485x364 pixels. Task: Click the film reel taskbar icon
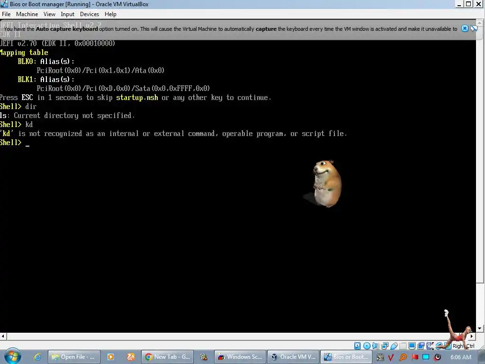point(204,357)
